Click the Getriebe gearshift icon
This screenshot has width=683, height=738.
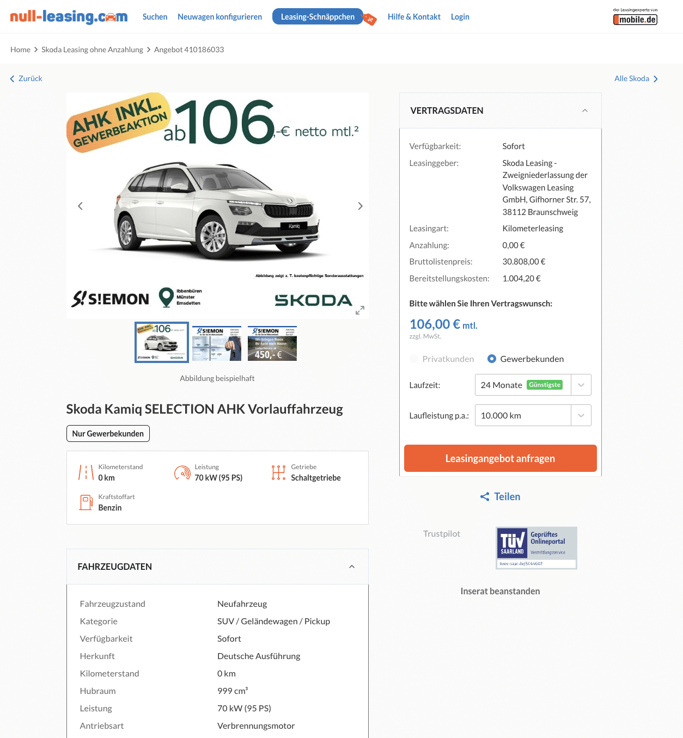point(278,472)
